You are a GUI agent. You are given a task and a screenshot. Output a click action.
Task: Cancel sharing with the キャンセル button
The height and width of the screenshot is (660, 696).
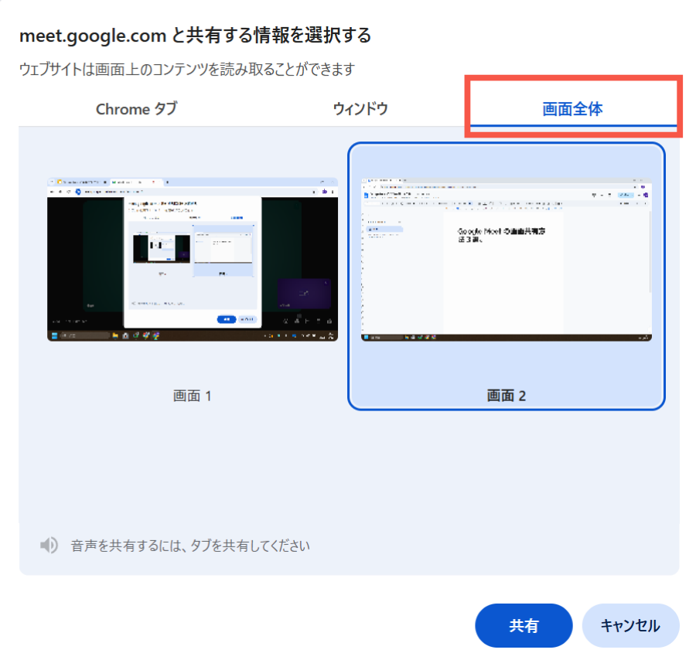click(629, 625)
